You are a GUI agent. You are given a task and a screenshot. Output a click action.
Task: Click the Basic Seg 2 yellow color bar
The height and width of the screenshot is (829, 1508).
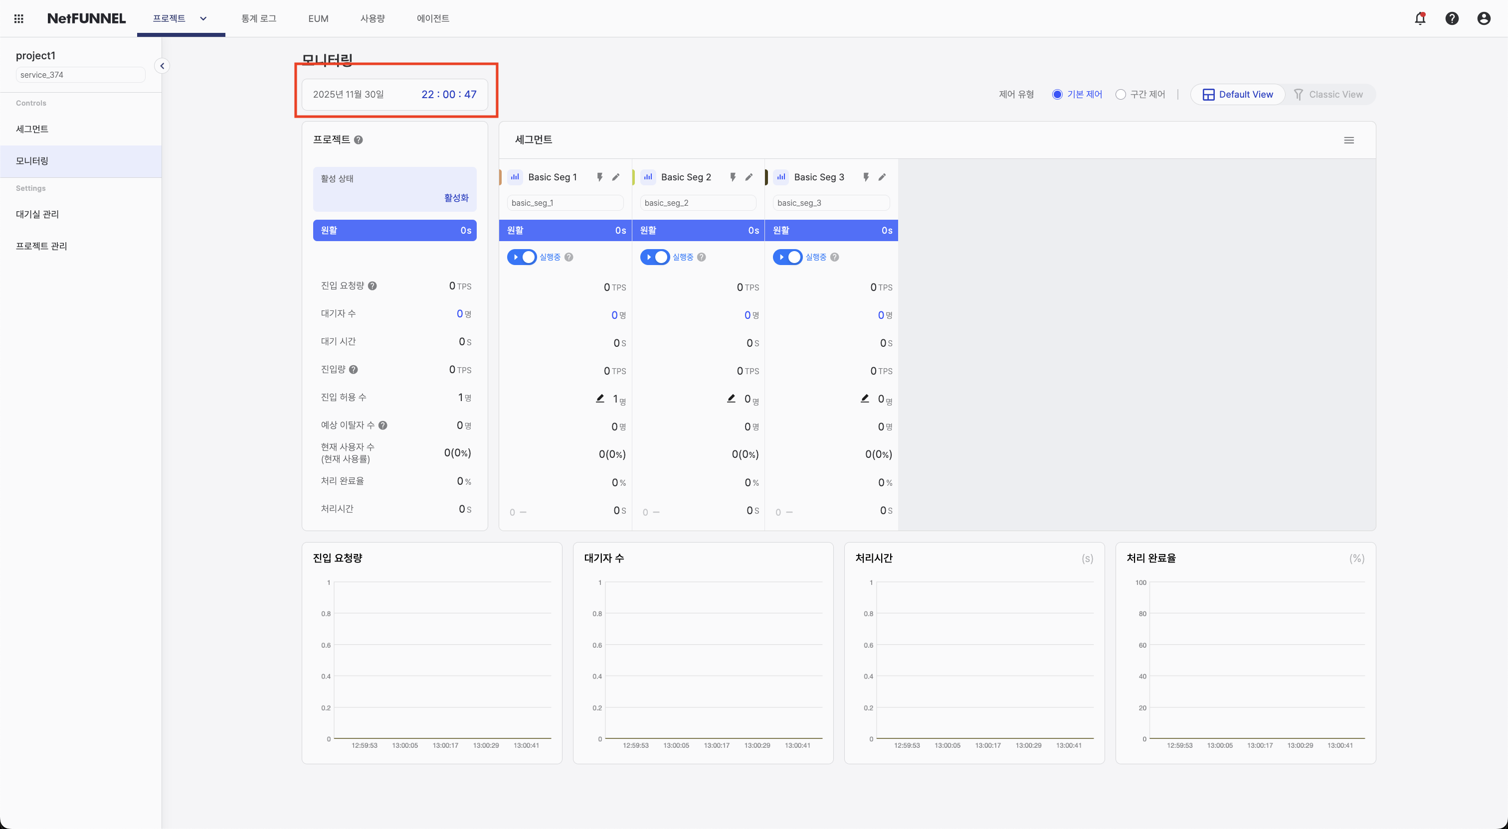click(x=633, y=177)
